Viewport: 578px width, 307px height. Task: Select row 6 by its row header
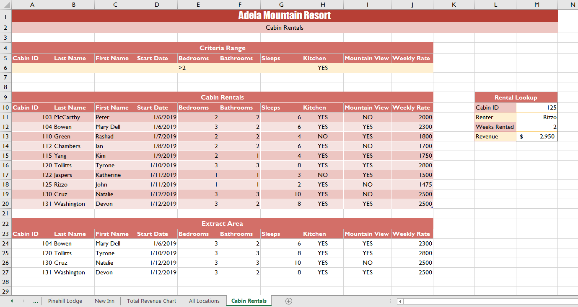click(x=5, y=68)
